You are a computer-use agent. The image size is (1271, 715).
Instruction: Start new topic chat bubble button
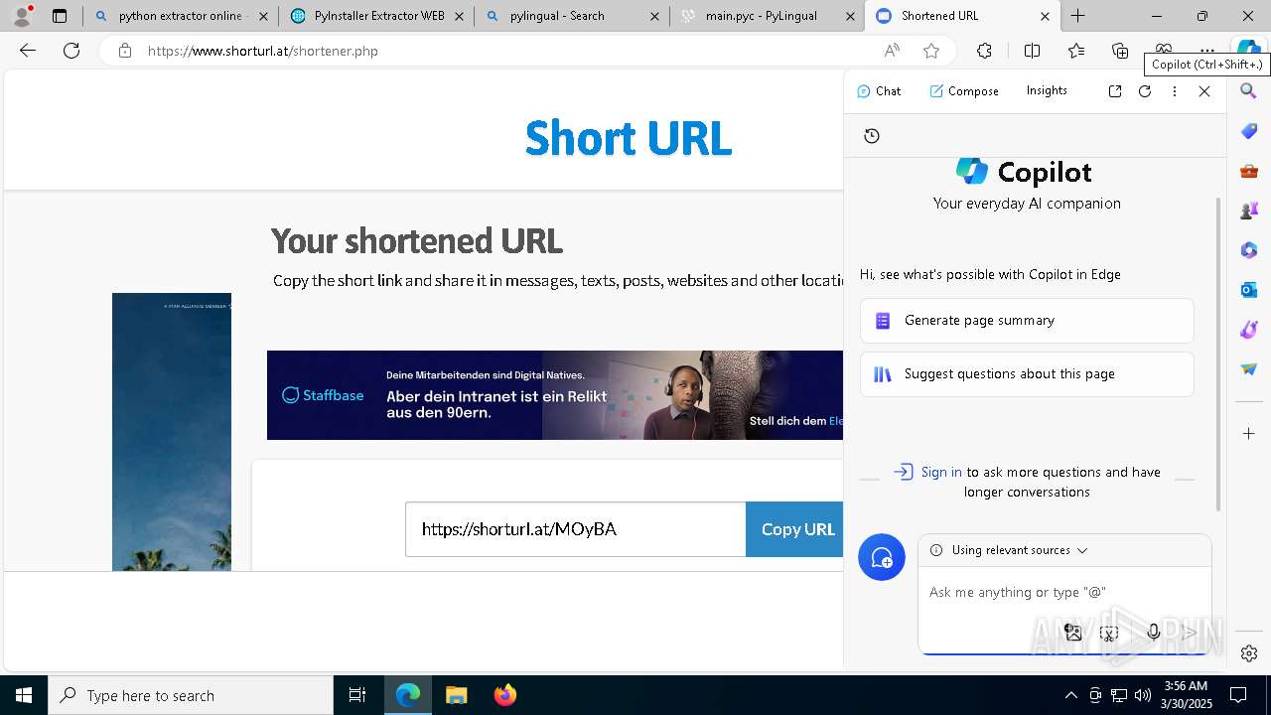click(882, 558)
